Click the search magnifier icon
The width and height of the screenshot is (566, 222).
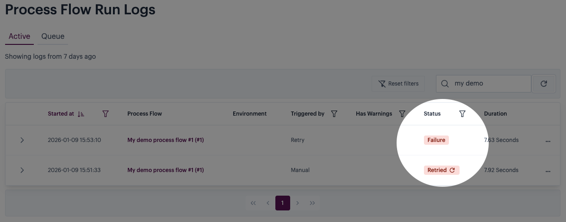coord(445,84)
